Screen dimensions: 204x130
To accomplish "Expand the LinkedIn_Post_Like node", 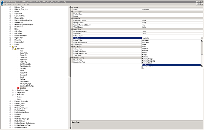I will (x=10, y=9).
